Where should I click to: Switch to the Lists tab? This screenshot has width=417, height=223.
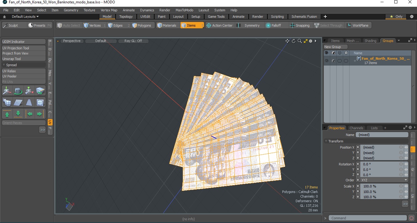[x=374, y=128]
